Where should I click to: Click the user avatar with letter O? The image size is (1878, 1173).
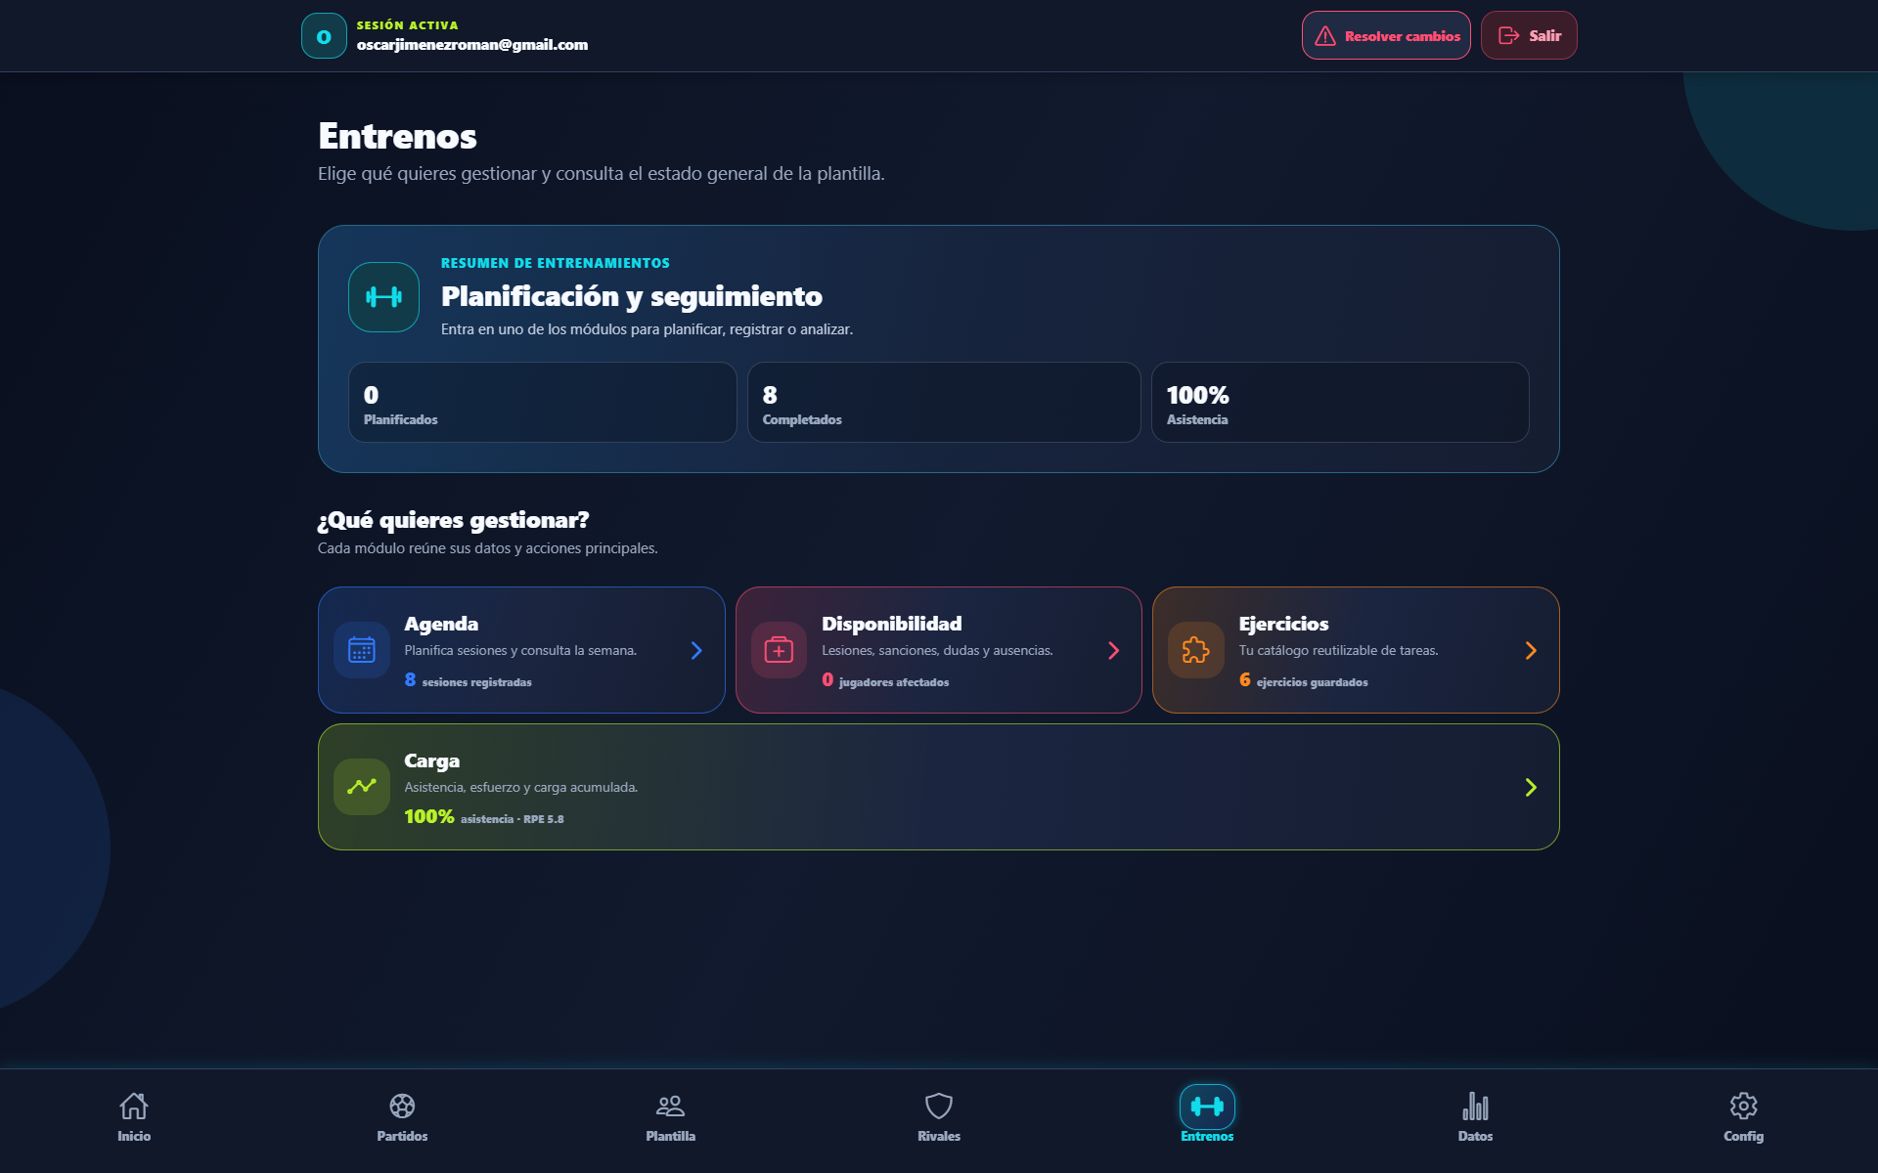(x=324, y=36)
